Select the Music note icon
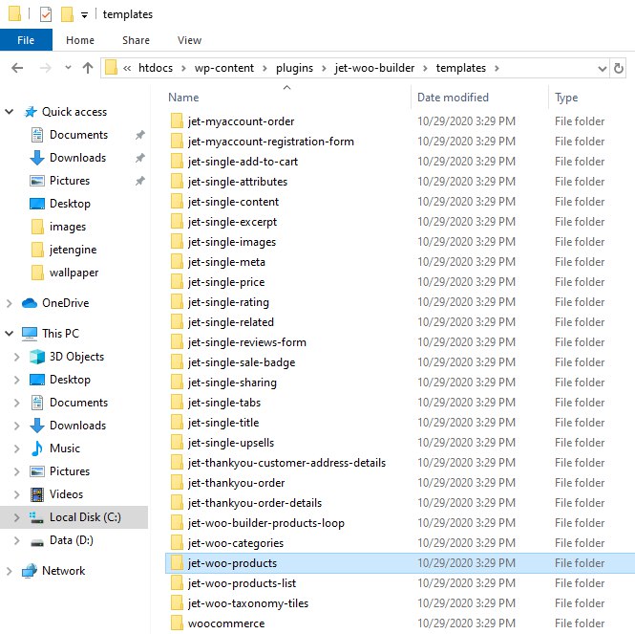Image resolution: width=635 pixels, height=634 pixels. tap(37, 448)
